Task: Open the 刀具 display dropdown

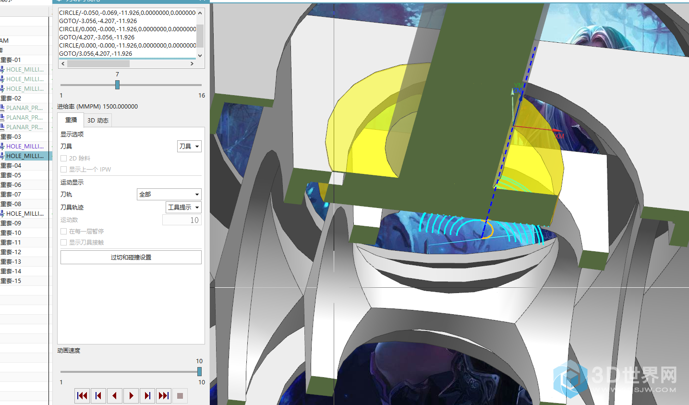Action: [189, 146]
